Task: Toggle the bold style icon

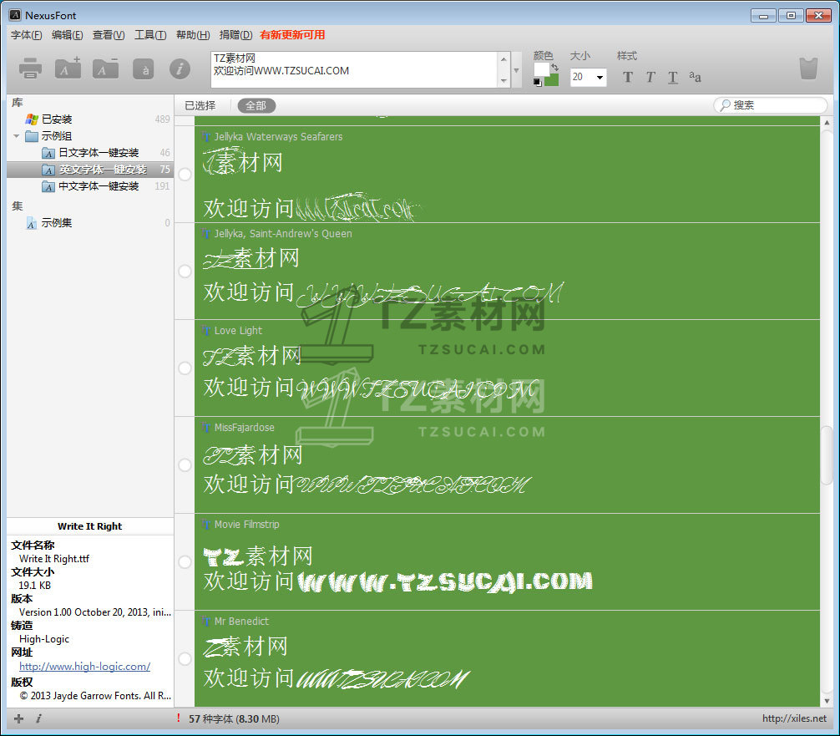Action: 628,77
